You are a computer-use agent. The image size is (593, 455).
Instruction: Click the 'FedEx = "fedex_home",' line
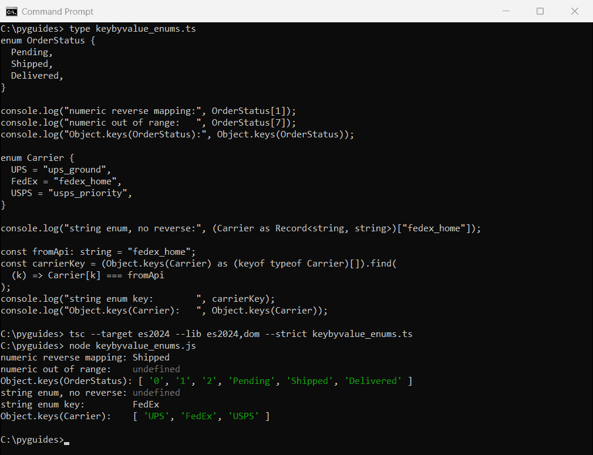coord(66,181)
